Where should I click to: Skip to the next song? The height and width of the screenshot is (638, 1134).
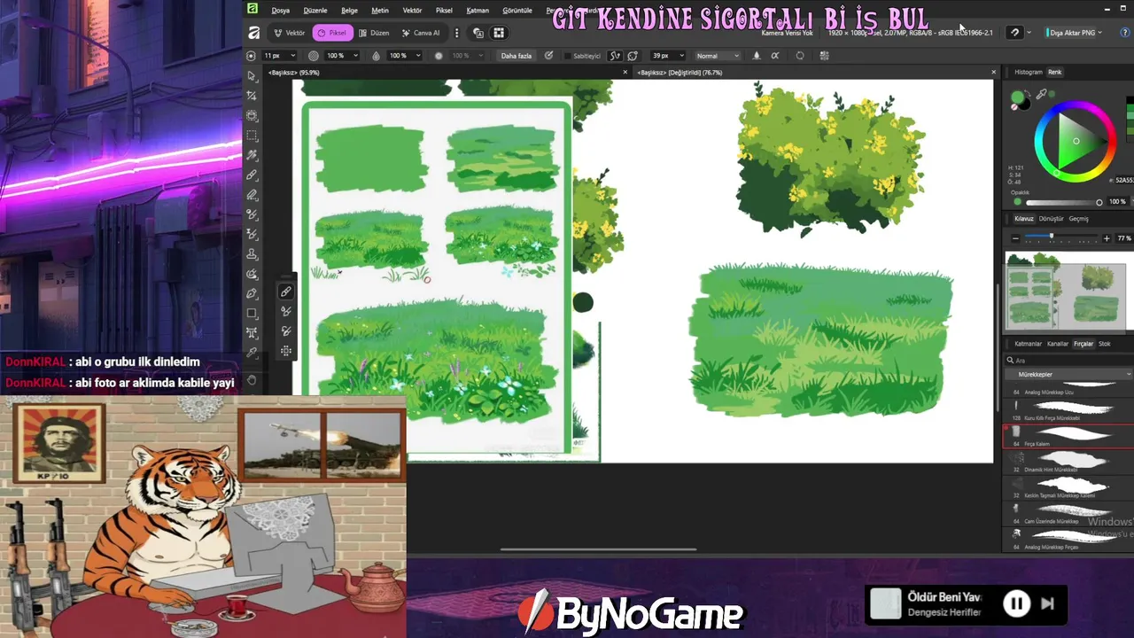[x=1047, y=603]
